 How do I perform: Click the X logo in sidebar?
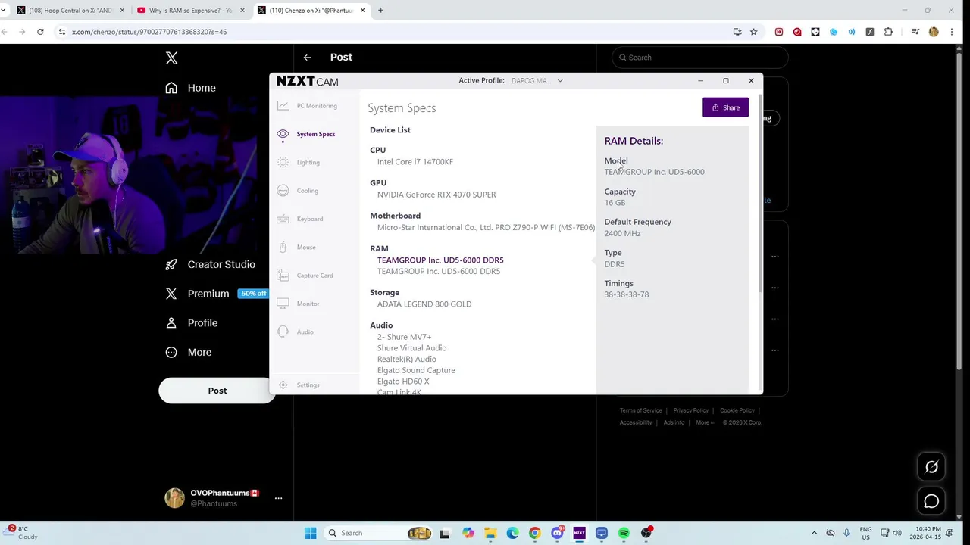coord(172,58)
